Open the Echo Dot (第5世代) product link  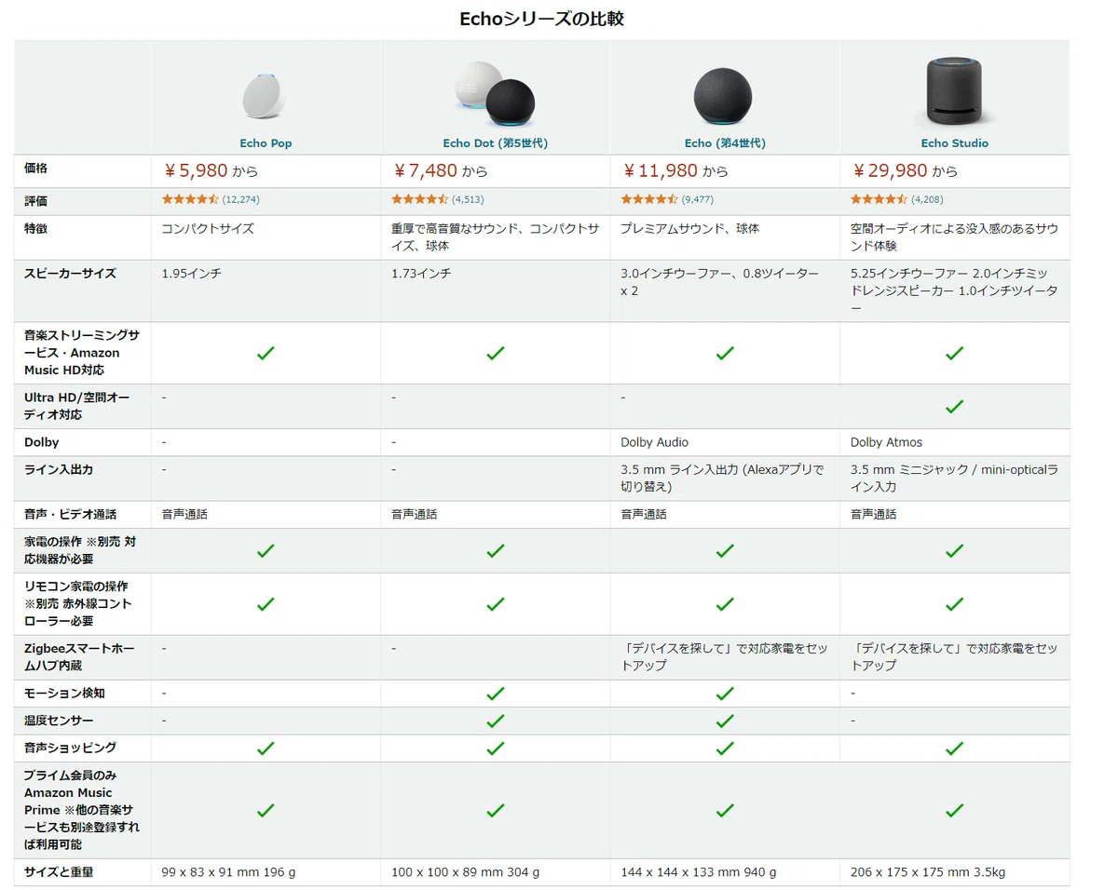(x=495, y=143)
